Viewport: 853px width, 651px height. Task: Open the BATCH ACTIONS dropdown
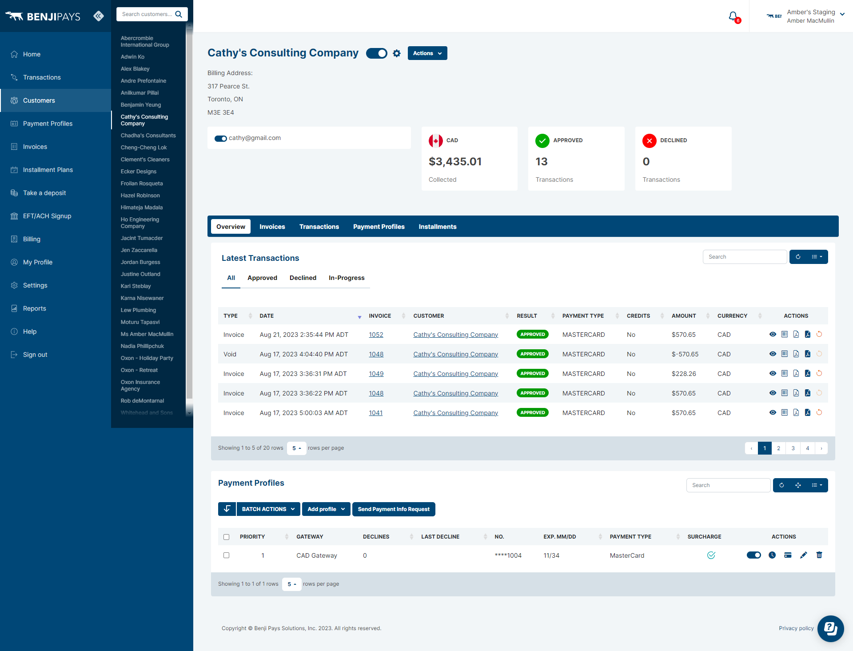[268, 509]
